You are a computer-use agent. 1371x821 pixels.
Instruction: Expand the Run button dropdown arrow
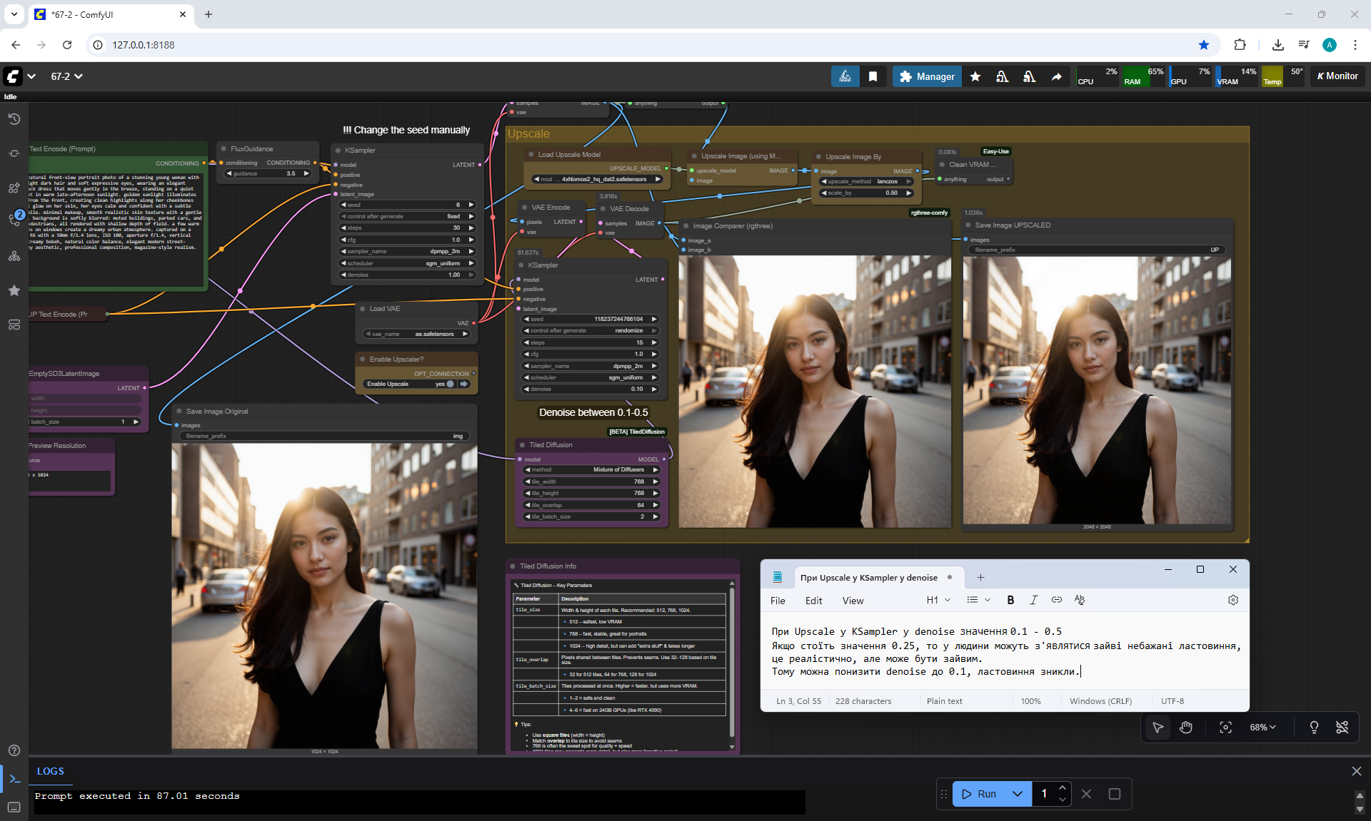click(1018, 794)
